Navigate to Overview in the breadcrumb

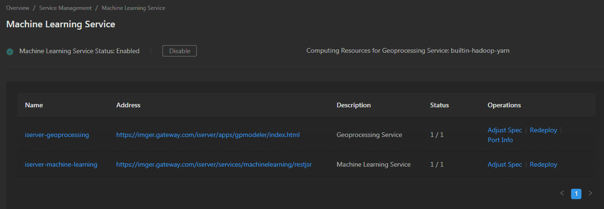[17, 8]
